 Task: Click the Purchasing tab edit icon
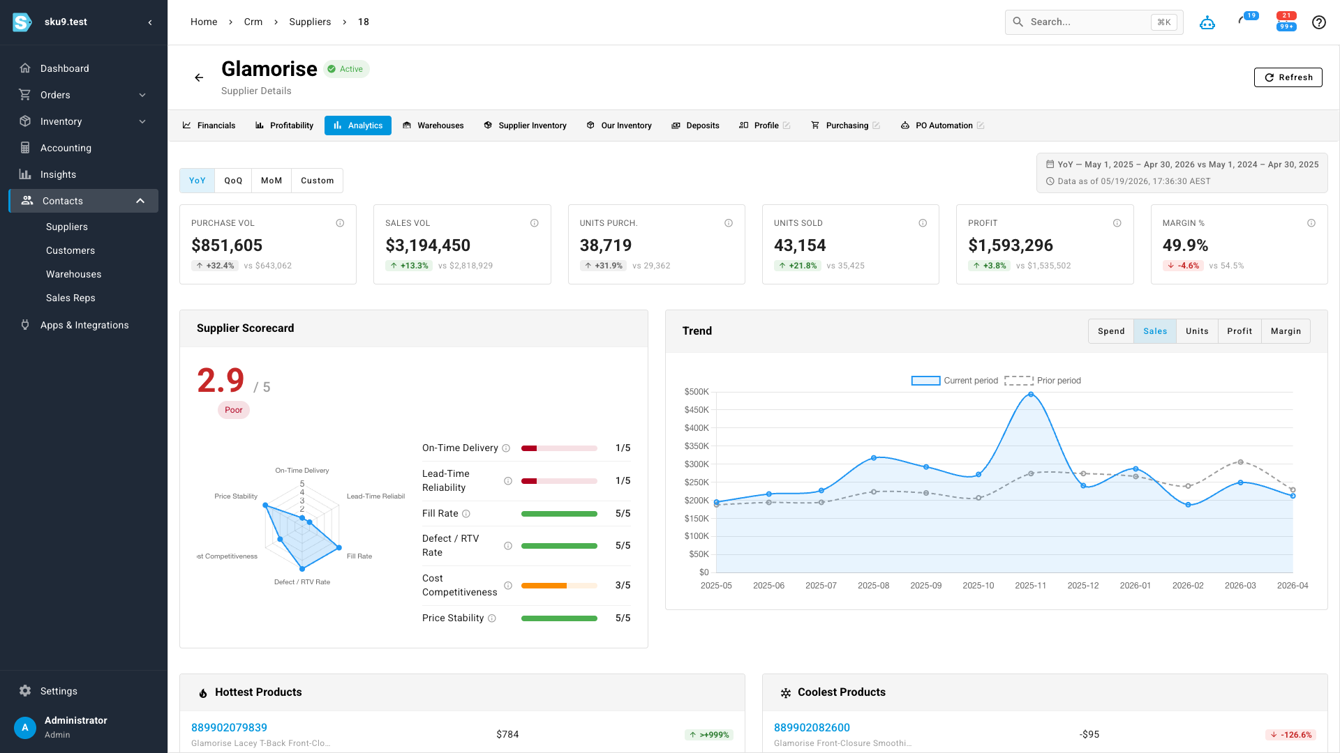(x=876, y=125)
